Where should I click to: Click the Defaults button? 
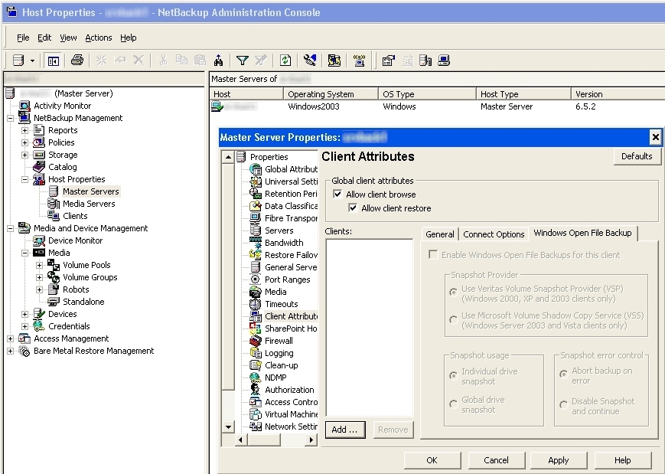pyautogui.click(x=637, y=156)
